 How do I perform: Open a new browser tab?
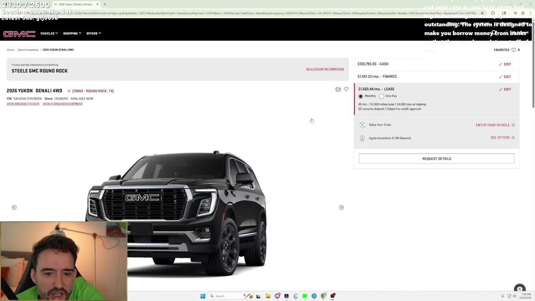pyautogui.click(x=105, y=4)
